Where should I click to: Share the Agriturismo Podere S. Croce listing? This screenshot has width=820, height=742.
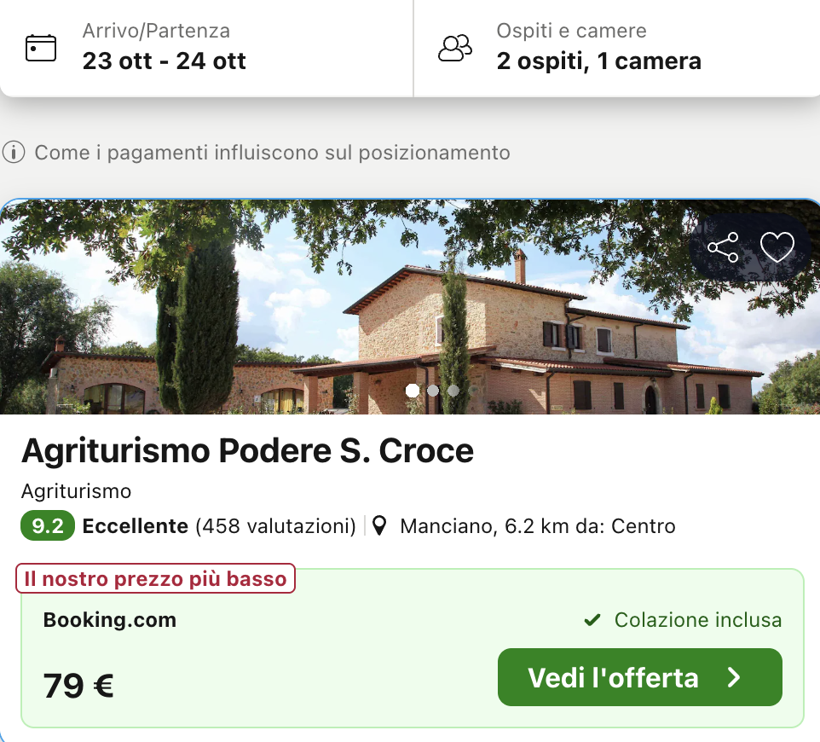pyautogui.click(x=723, y=248)
